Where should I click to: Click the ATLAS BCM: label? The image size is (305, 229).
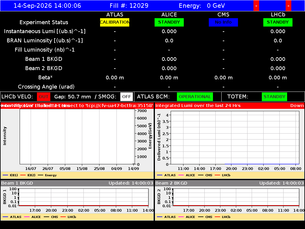153,97
